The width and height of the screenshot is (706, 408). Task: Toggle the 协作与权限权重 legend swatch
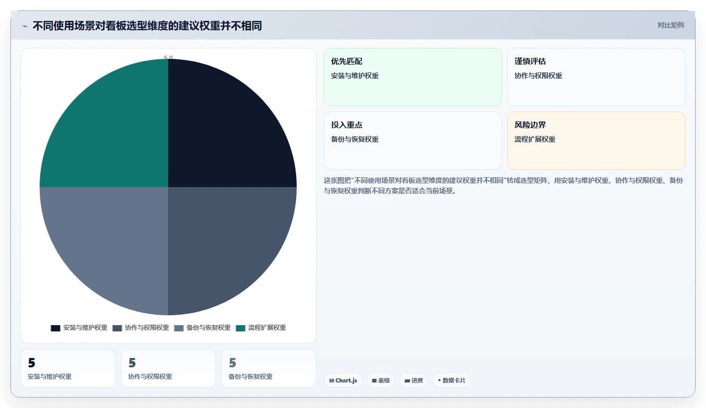117,328
